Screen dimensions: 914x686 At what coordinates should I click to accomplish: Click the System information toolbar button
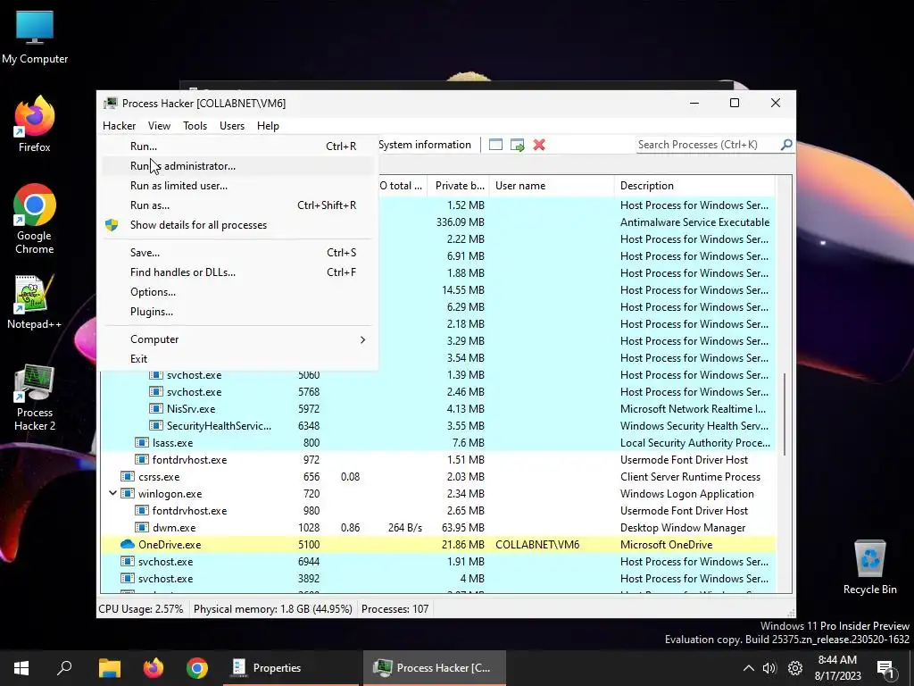point(425,145)
